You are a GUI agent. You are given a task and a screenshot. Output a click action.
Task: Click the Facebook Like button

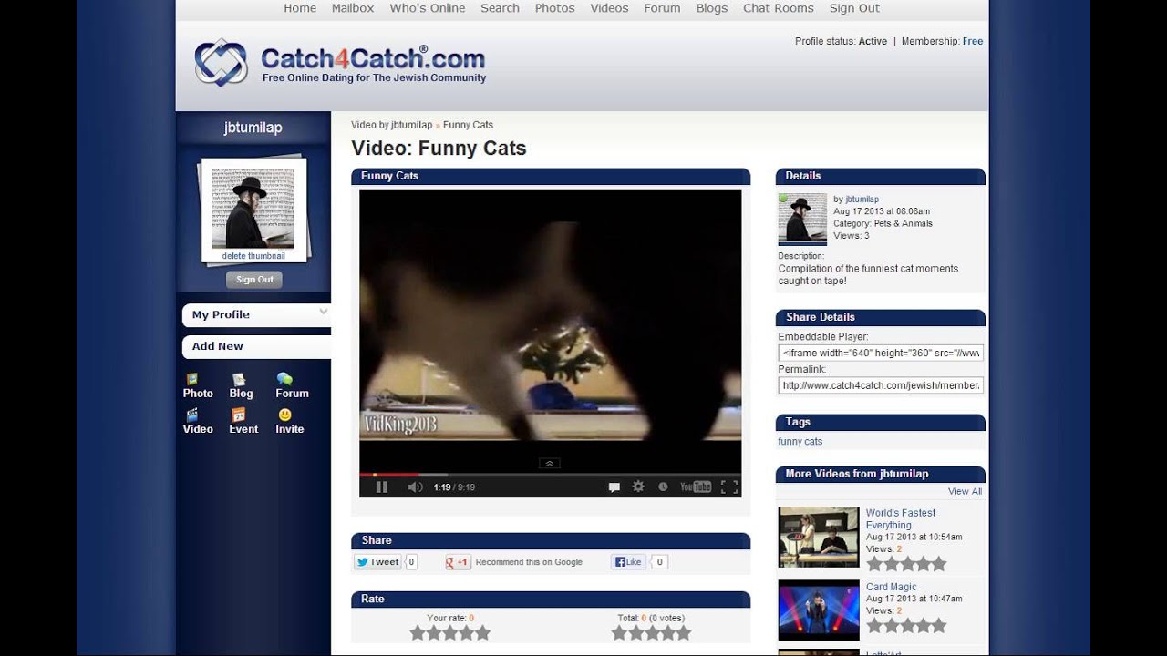(x=628, y=562)
